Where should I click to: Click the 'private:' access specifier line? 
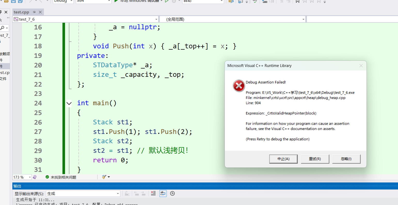click(93, 56)
